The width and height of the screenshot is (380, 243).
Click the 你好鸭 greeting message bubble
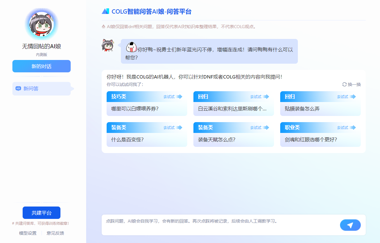point(209,51)
